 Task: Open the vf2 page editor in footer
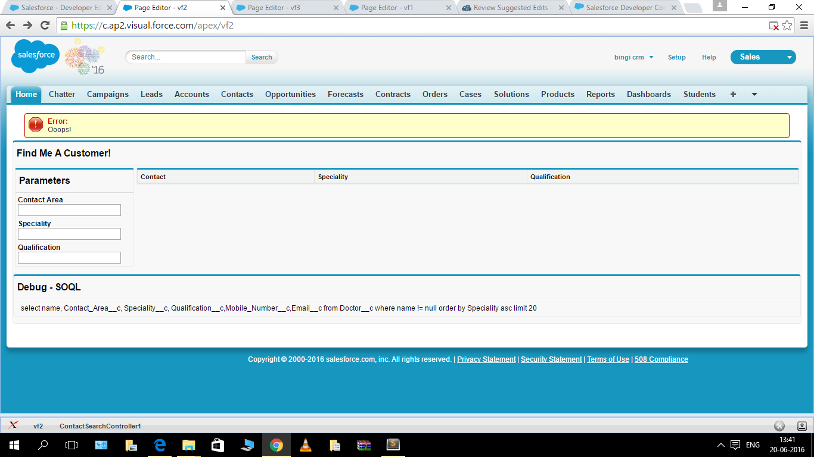pyautogui.click(x=38, y=426)
